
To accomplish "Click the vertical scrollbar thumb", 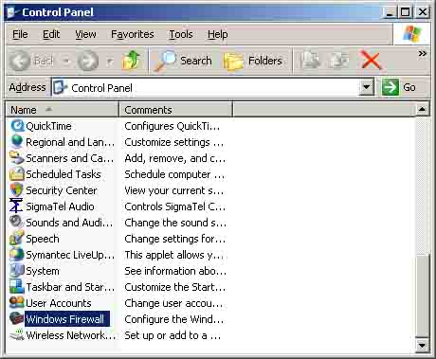I will (x=422, y=295).
